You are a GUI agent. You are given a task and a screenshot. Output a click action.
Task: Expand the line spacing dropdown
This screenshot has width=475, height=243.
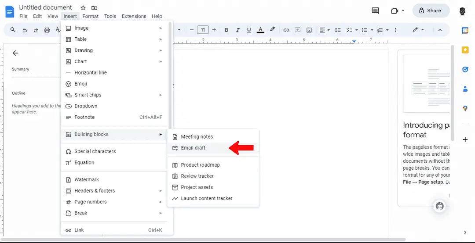(338, 30)
